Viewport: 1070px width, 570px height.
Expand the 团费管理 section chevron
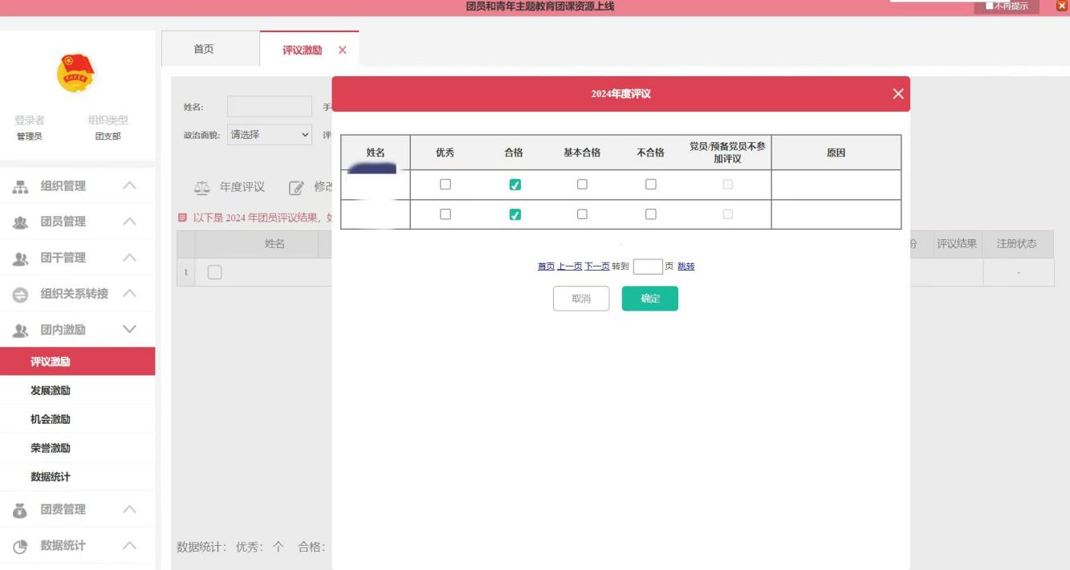click(x=128, y=510)
